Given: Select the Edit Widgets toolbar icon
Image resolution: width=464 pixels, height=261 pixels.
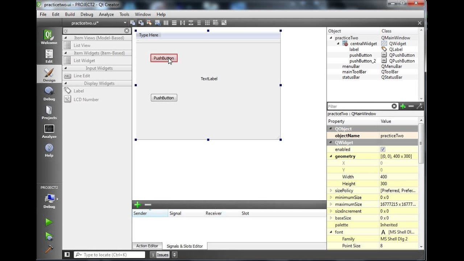Looking at the screenshot, I should [x=133, y=23].
